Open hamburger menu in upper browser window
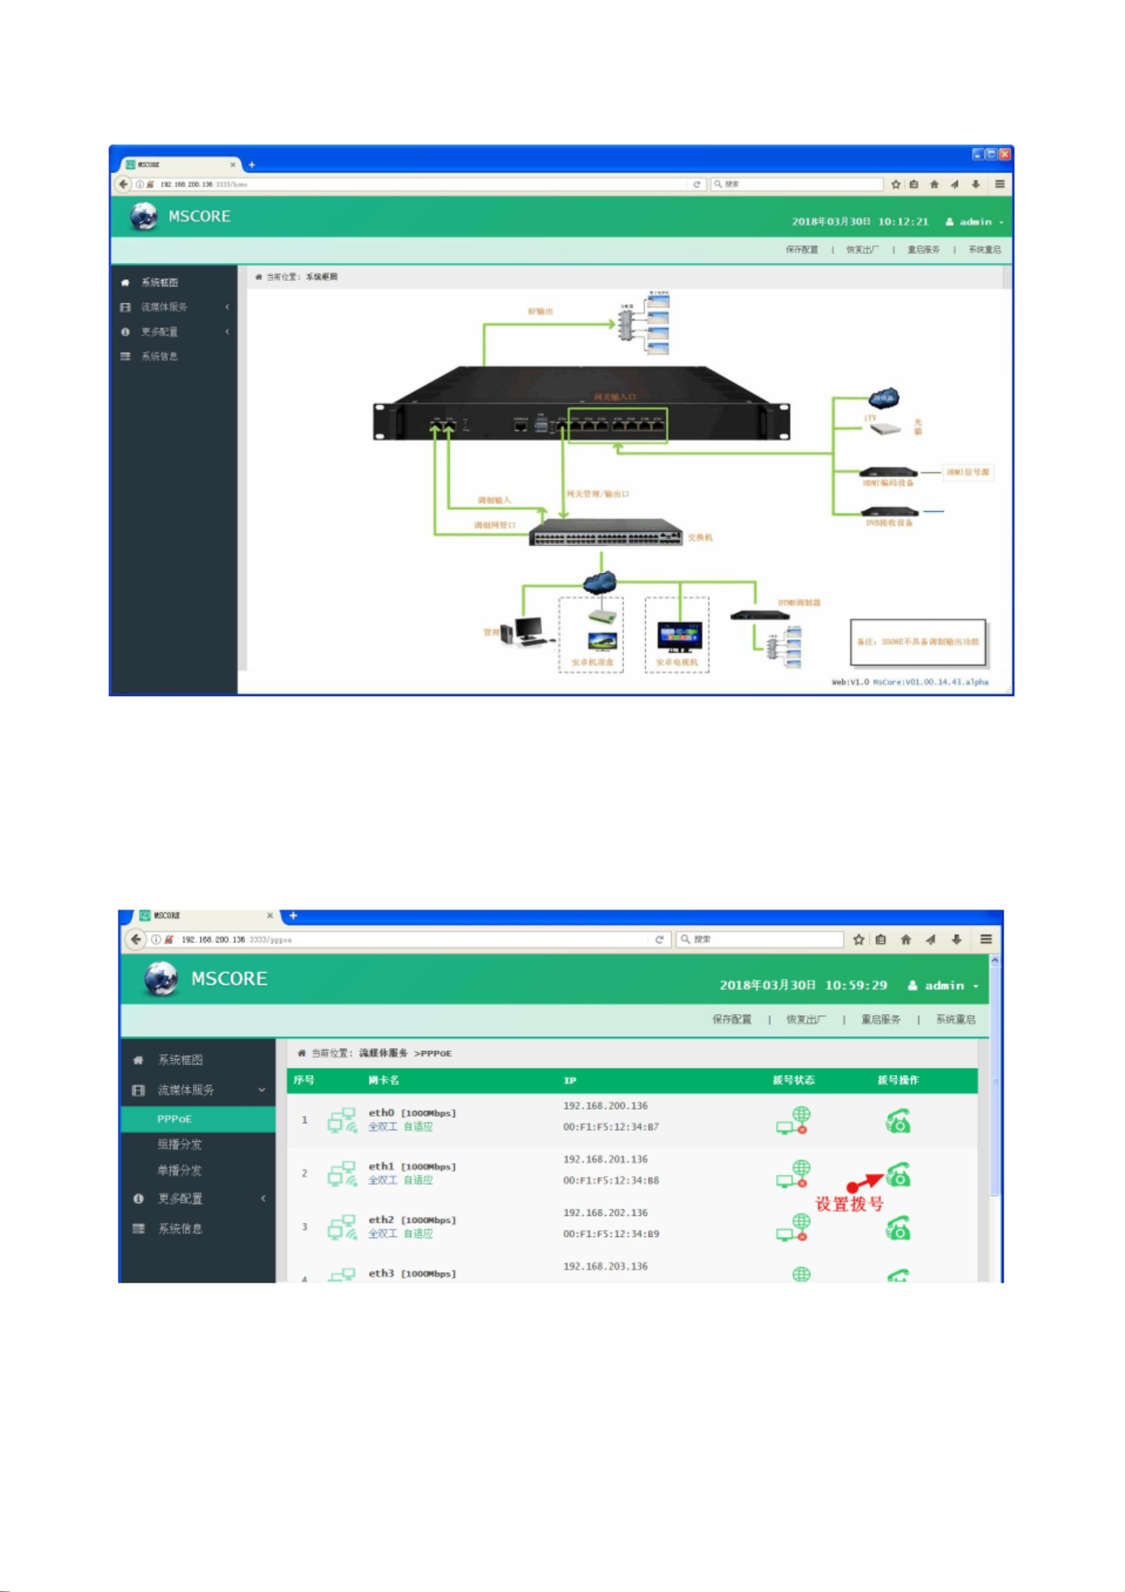The image size is (1125, 1592). pyautogui.click(x=1000, y=185)
